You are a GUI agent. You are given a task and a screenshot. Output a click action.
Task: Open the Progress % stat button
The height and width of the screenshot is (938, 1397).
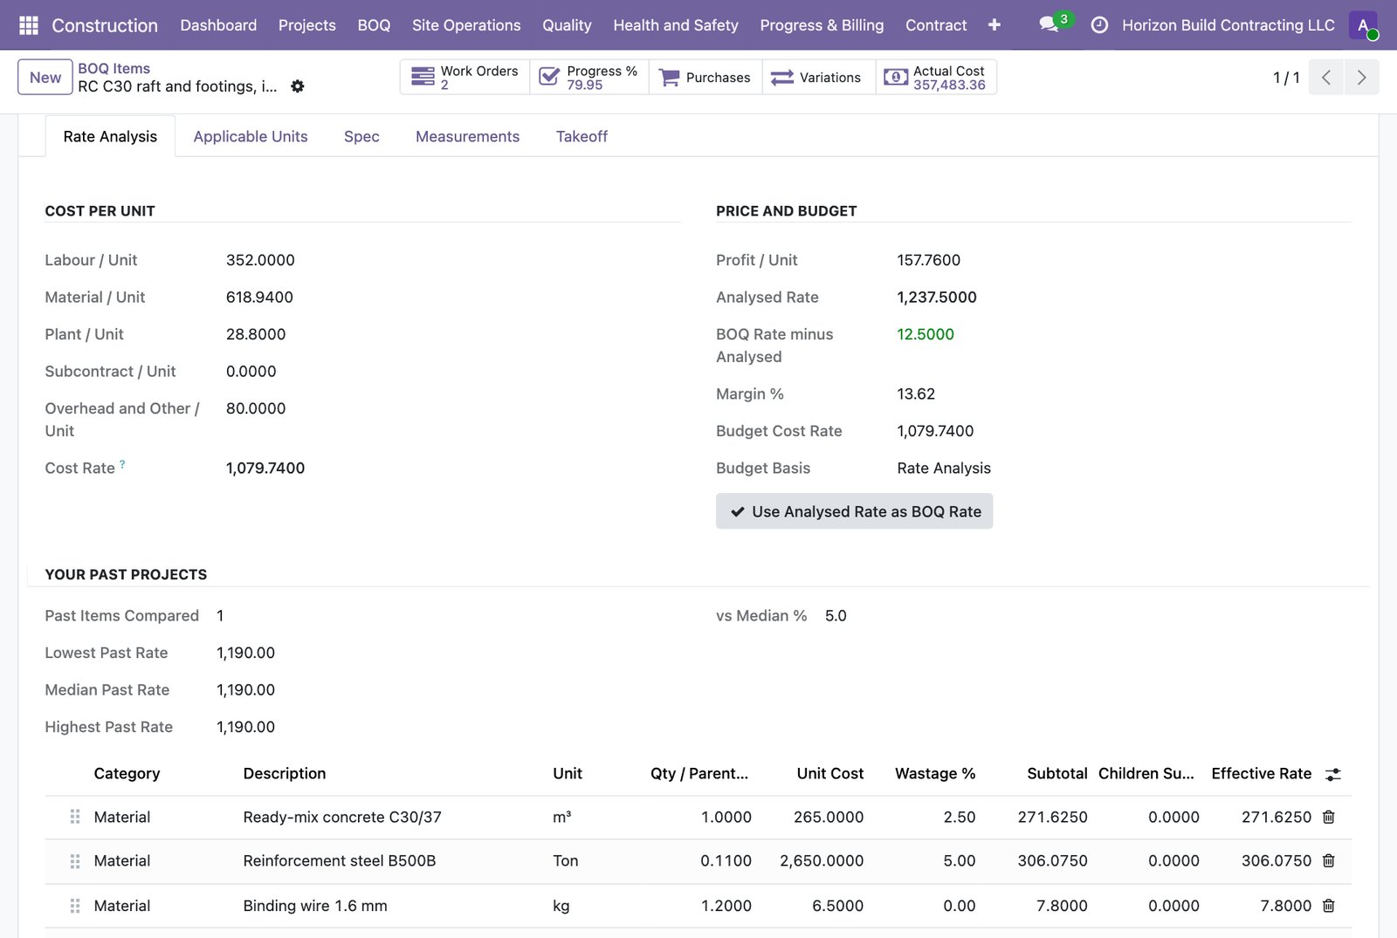click(589, 77)
